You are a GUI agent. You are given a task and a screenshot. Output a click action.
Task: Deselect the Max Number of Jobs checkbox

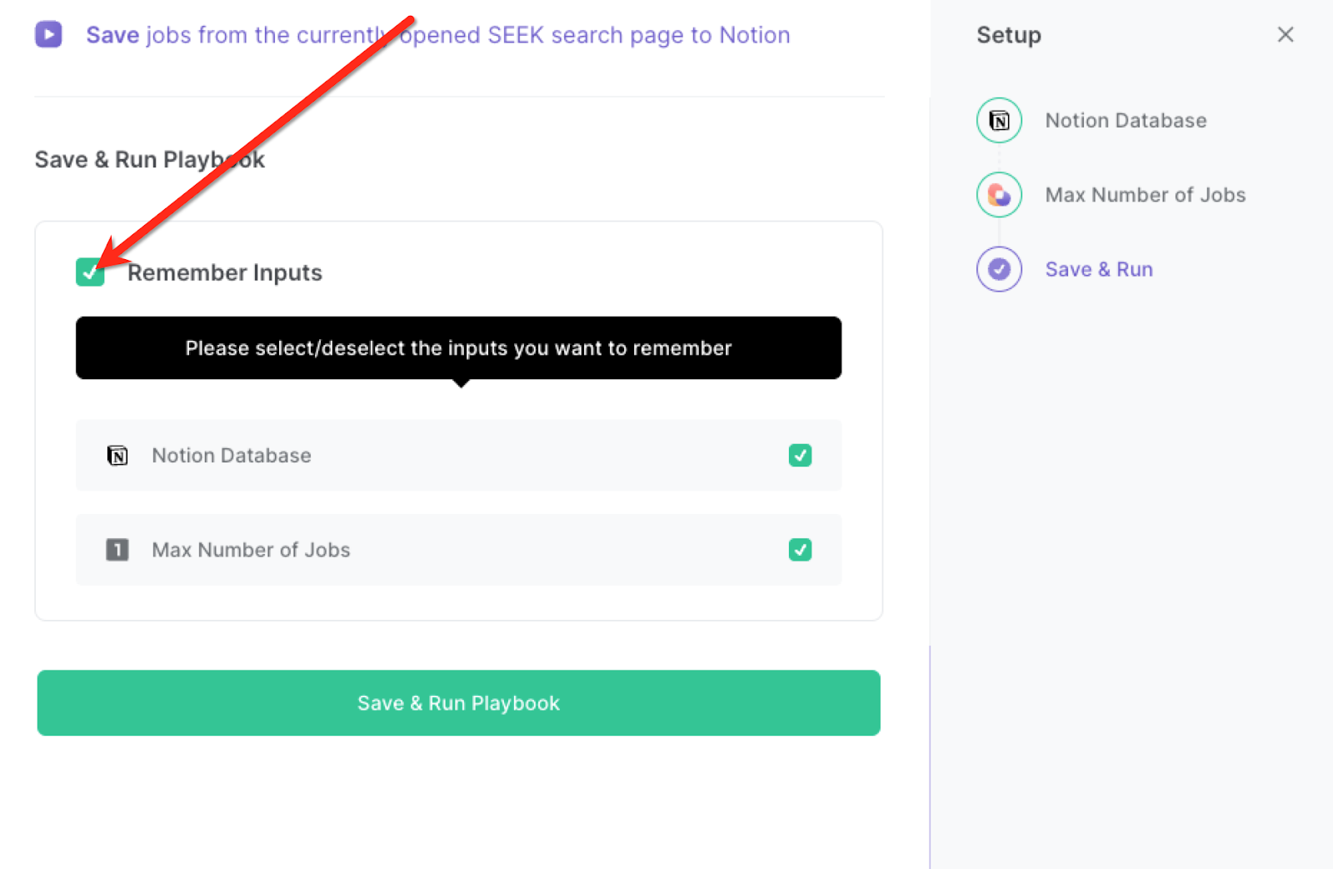tap(800, 550)
